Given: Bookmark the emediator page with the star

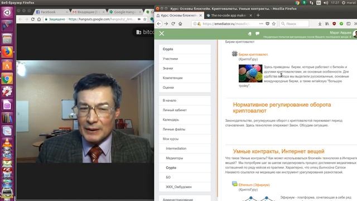Looking at the screenshot, I should (274, 23).
